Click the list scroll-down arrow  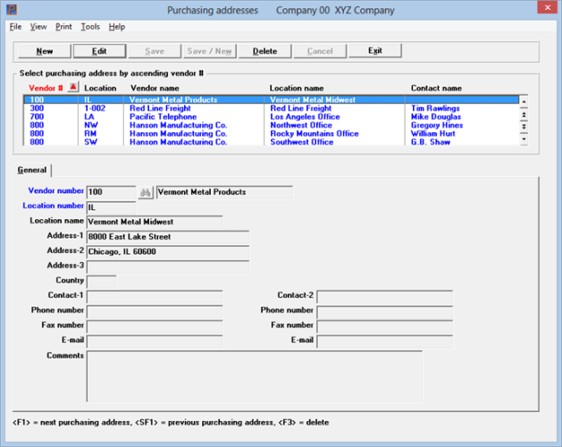[524, 139]
